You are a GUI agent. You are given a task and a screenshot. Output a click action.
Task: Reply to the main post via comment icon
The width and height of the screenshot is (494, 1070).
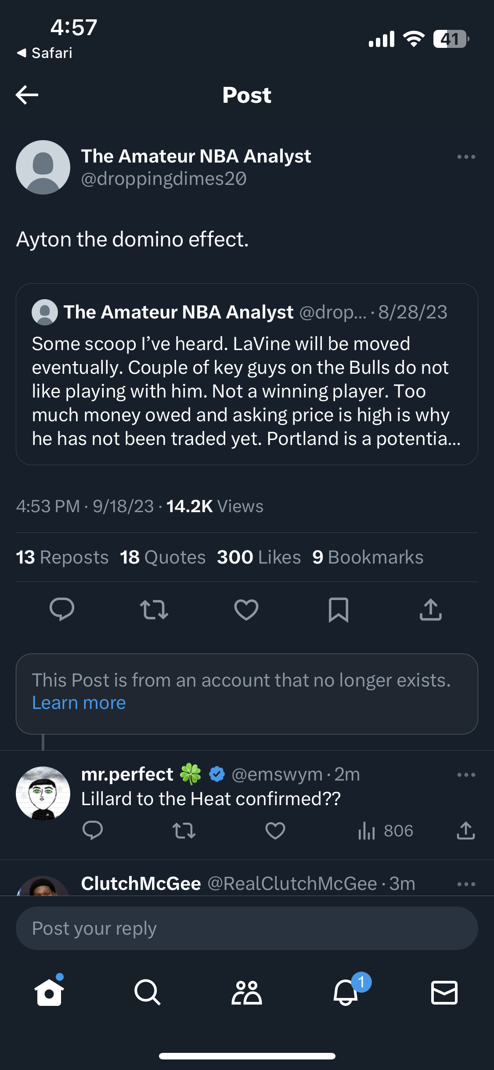[62, 609]
